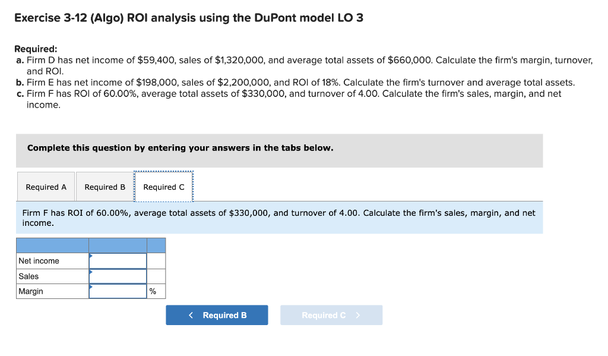
Task: Click inside the Margin input field
Action: (118, 291)
